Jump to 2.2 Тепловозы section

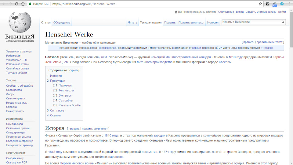66,91
